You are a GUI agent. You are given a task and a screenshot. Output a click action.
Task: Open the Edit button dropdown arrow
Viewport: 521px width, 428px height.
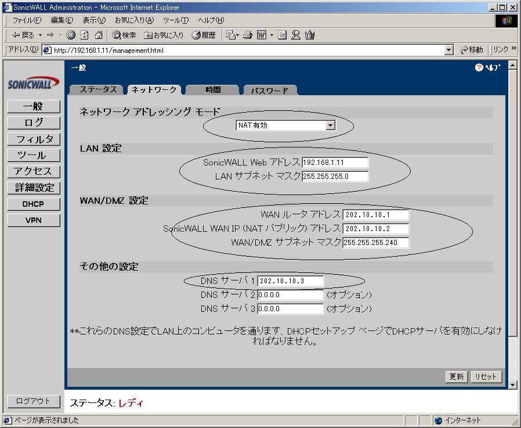tap(271, 35)
